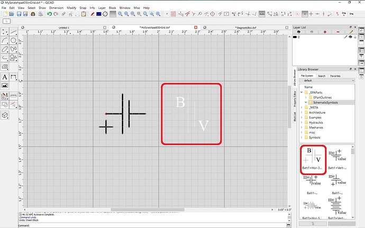
Task: Switch to Library Browser Favorites tab
Action: click(335, 76)
